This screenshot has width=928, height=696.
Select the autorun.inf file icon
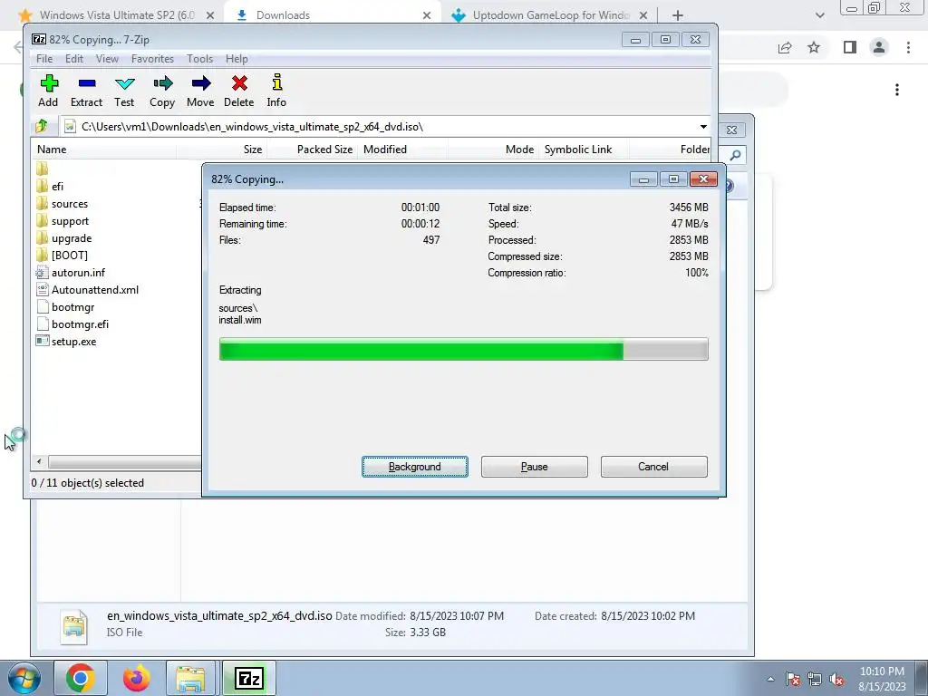42,272
